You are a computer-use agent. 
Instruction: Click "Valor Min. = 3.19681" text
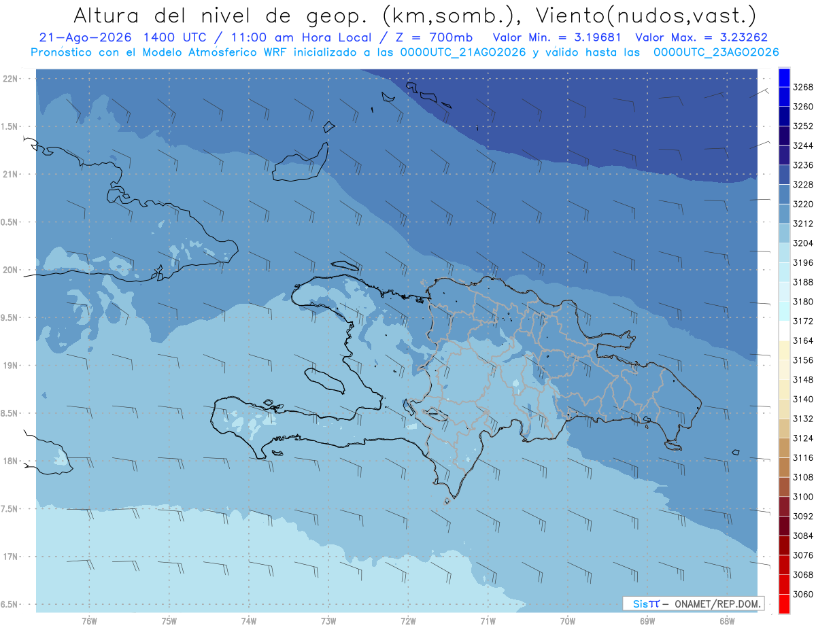[558, 38]
